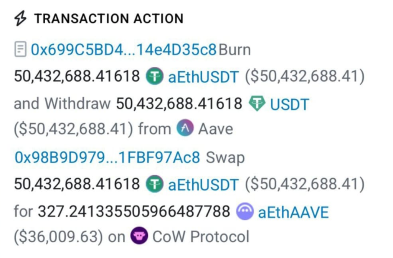This screenshot has height=258, width=393.
Task: Open the USDT token link
Action: 289,104
